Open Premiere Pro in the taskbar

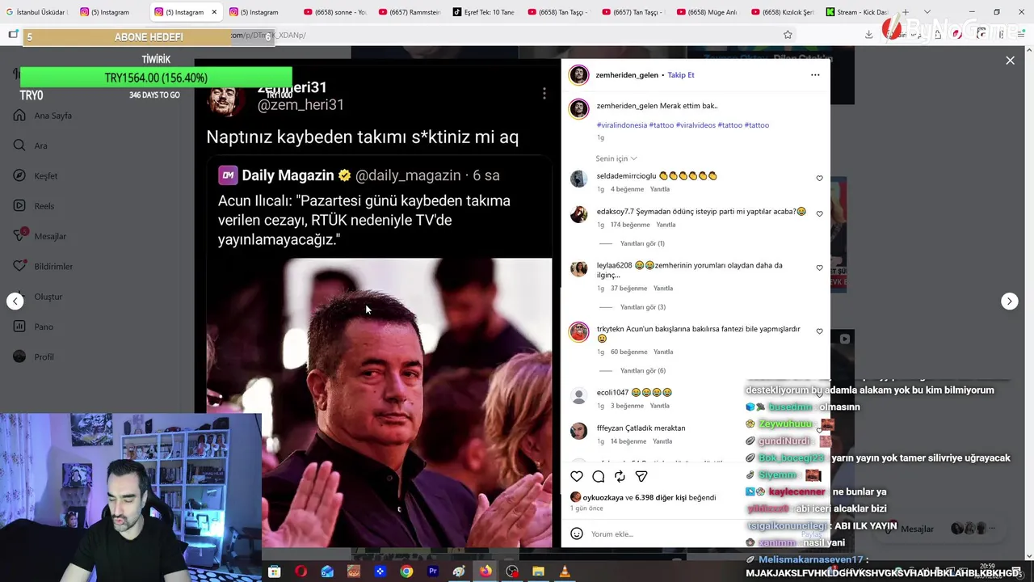tap(433, 571)
